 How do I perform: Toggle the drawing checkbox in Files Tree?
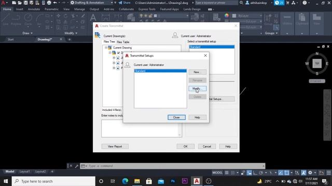pyautogui.click(x=118, y=53)
